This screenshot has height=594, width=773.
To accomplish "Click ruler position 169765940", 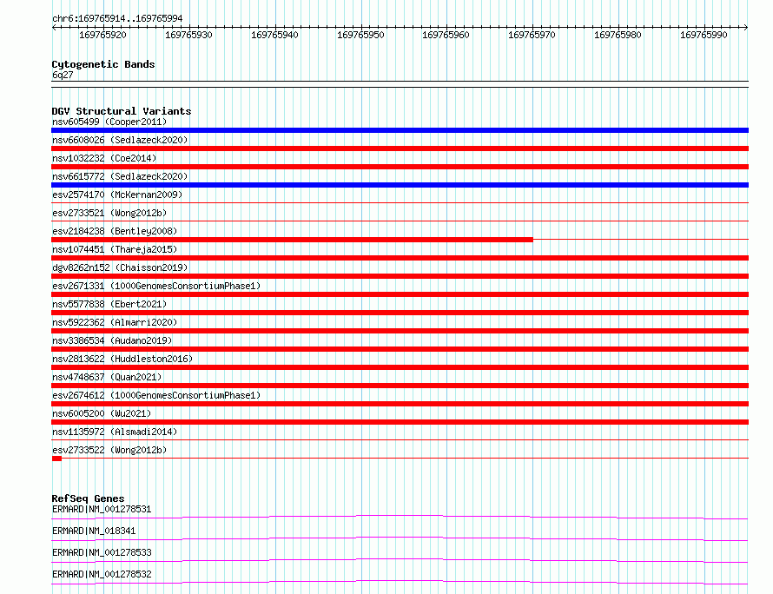I will click(x=274, y=35).
